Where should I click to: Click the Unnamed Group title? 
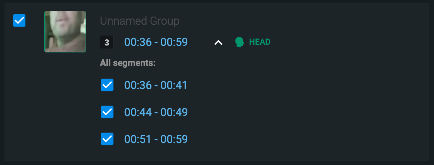pyautogui.click(x=140, y=21)
